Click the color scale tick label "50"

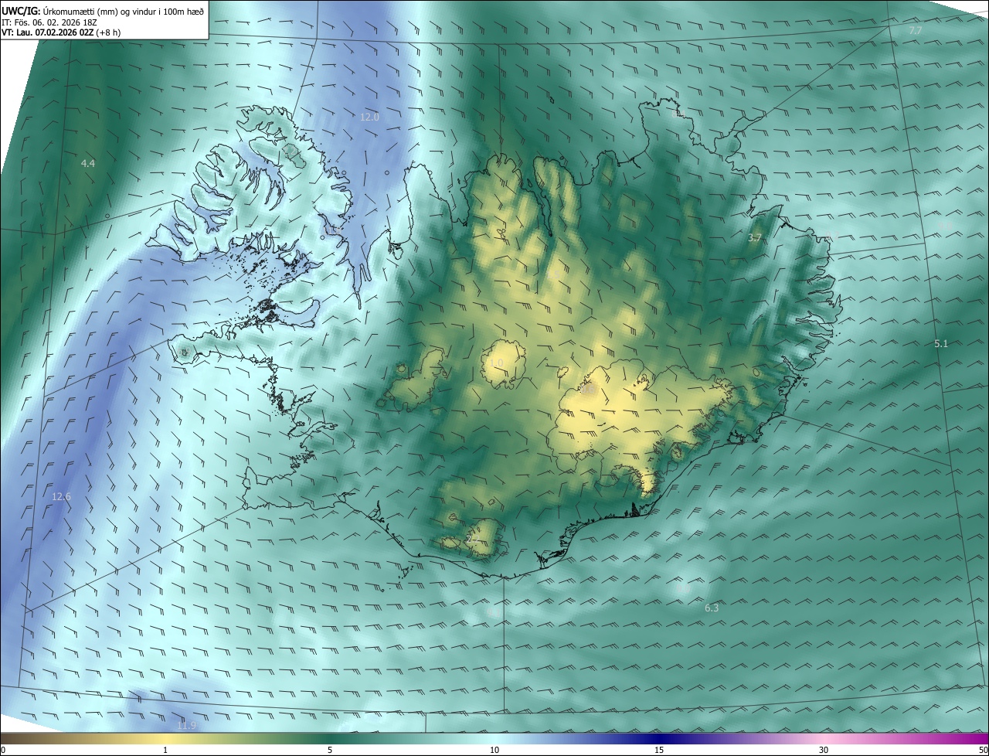[983, 750]
